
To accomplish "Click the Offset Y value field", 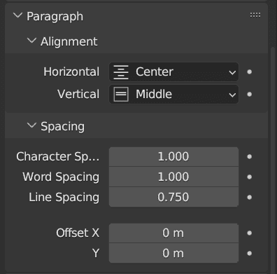I will click(173, 253).
